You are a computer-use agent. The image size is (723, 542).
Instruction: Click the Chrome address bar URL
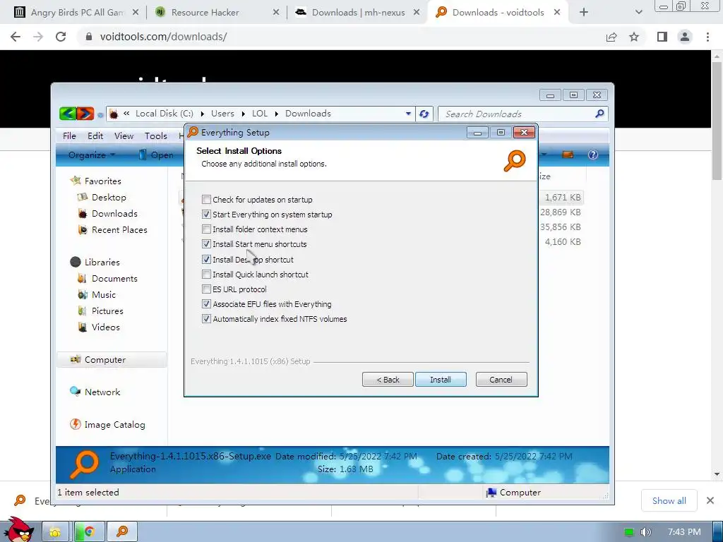pos(163,37)
